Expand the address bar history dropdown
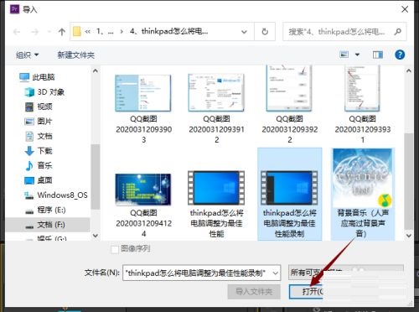The width and height of the screenshot is (419, 312). [244, 32]
